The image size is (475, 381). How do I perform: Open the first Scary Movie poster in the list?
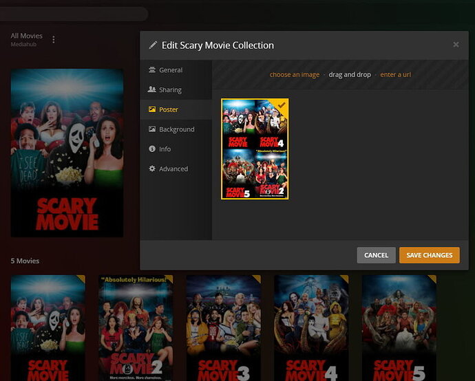pyautogui.click(x=48, y=328)
